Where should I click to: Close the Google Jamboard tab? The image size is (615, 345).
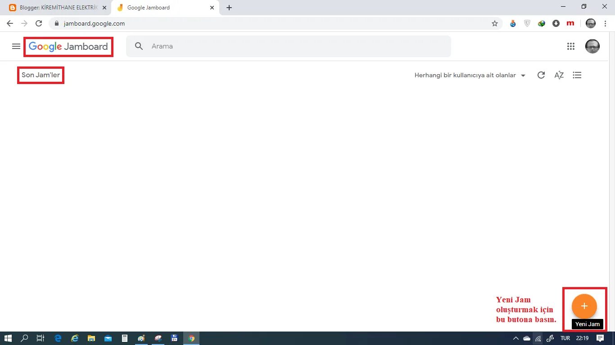[x=212, y=8]
